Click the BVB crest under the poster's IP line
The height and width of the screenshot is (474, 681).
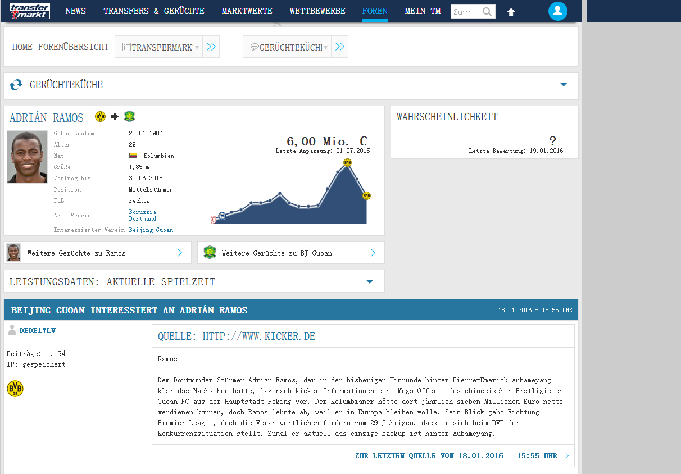15,389
